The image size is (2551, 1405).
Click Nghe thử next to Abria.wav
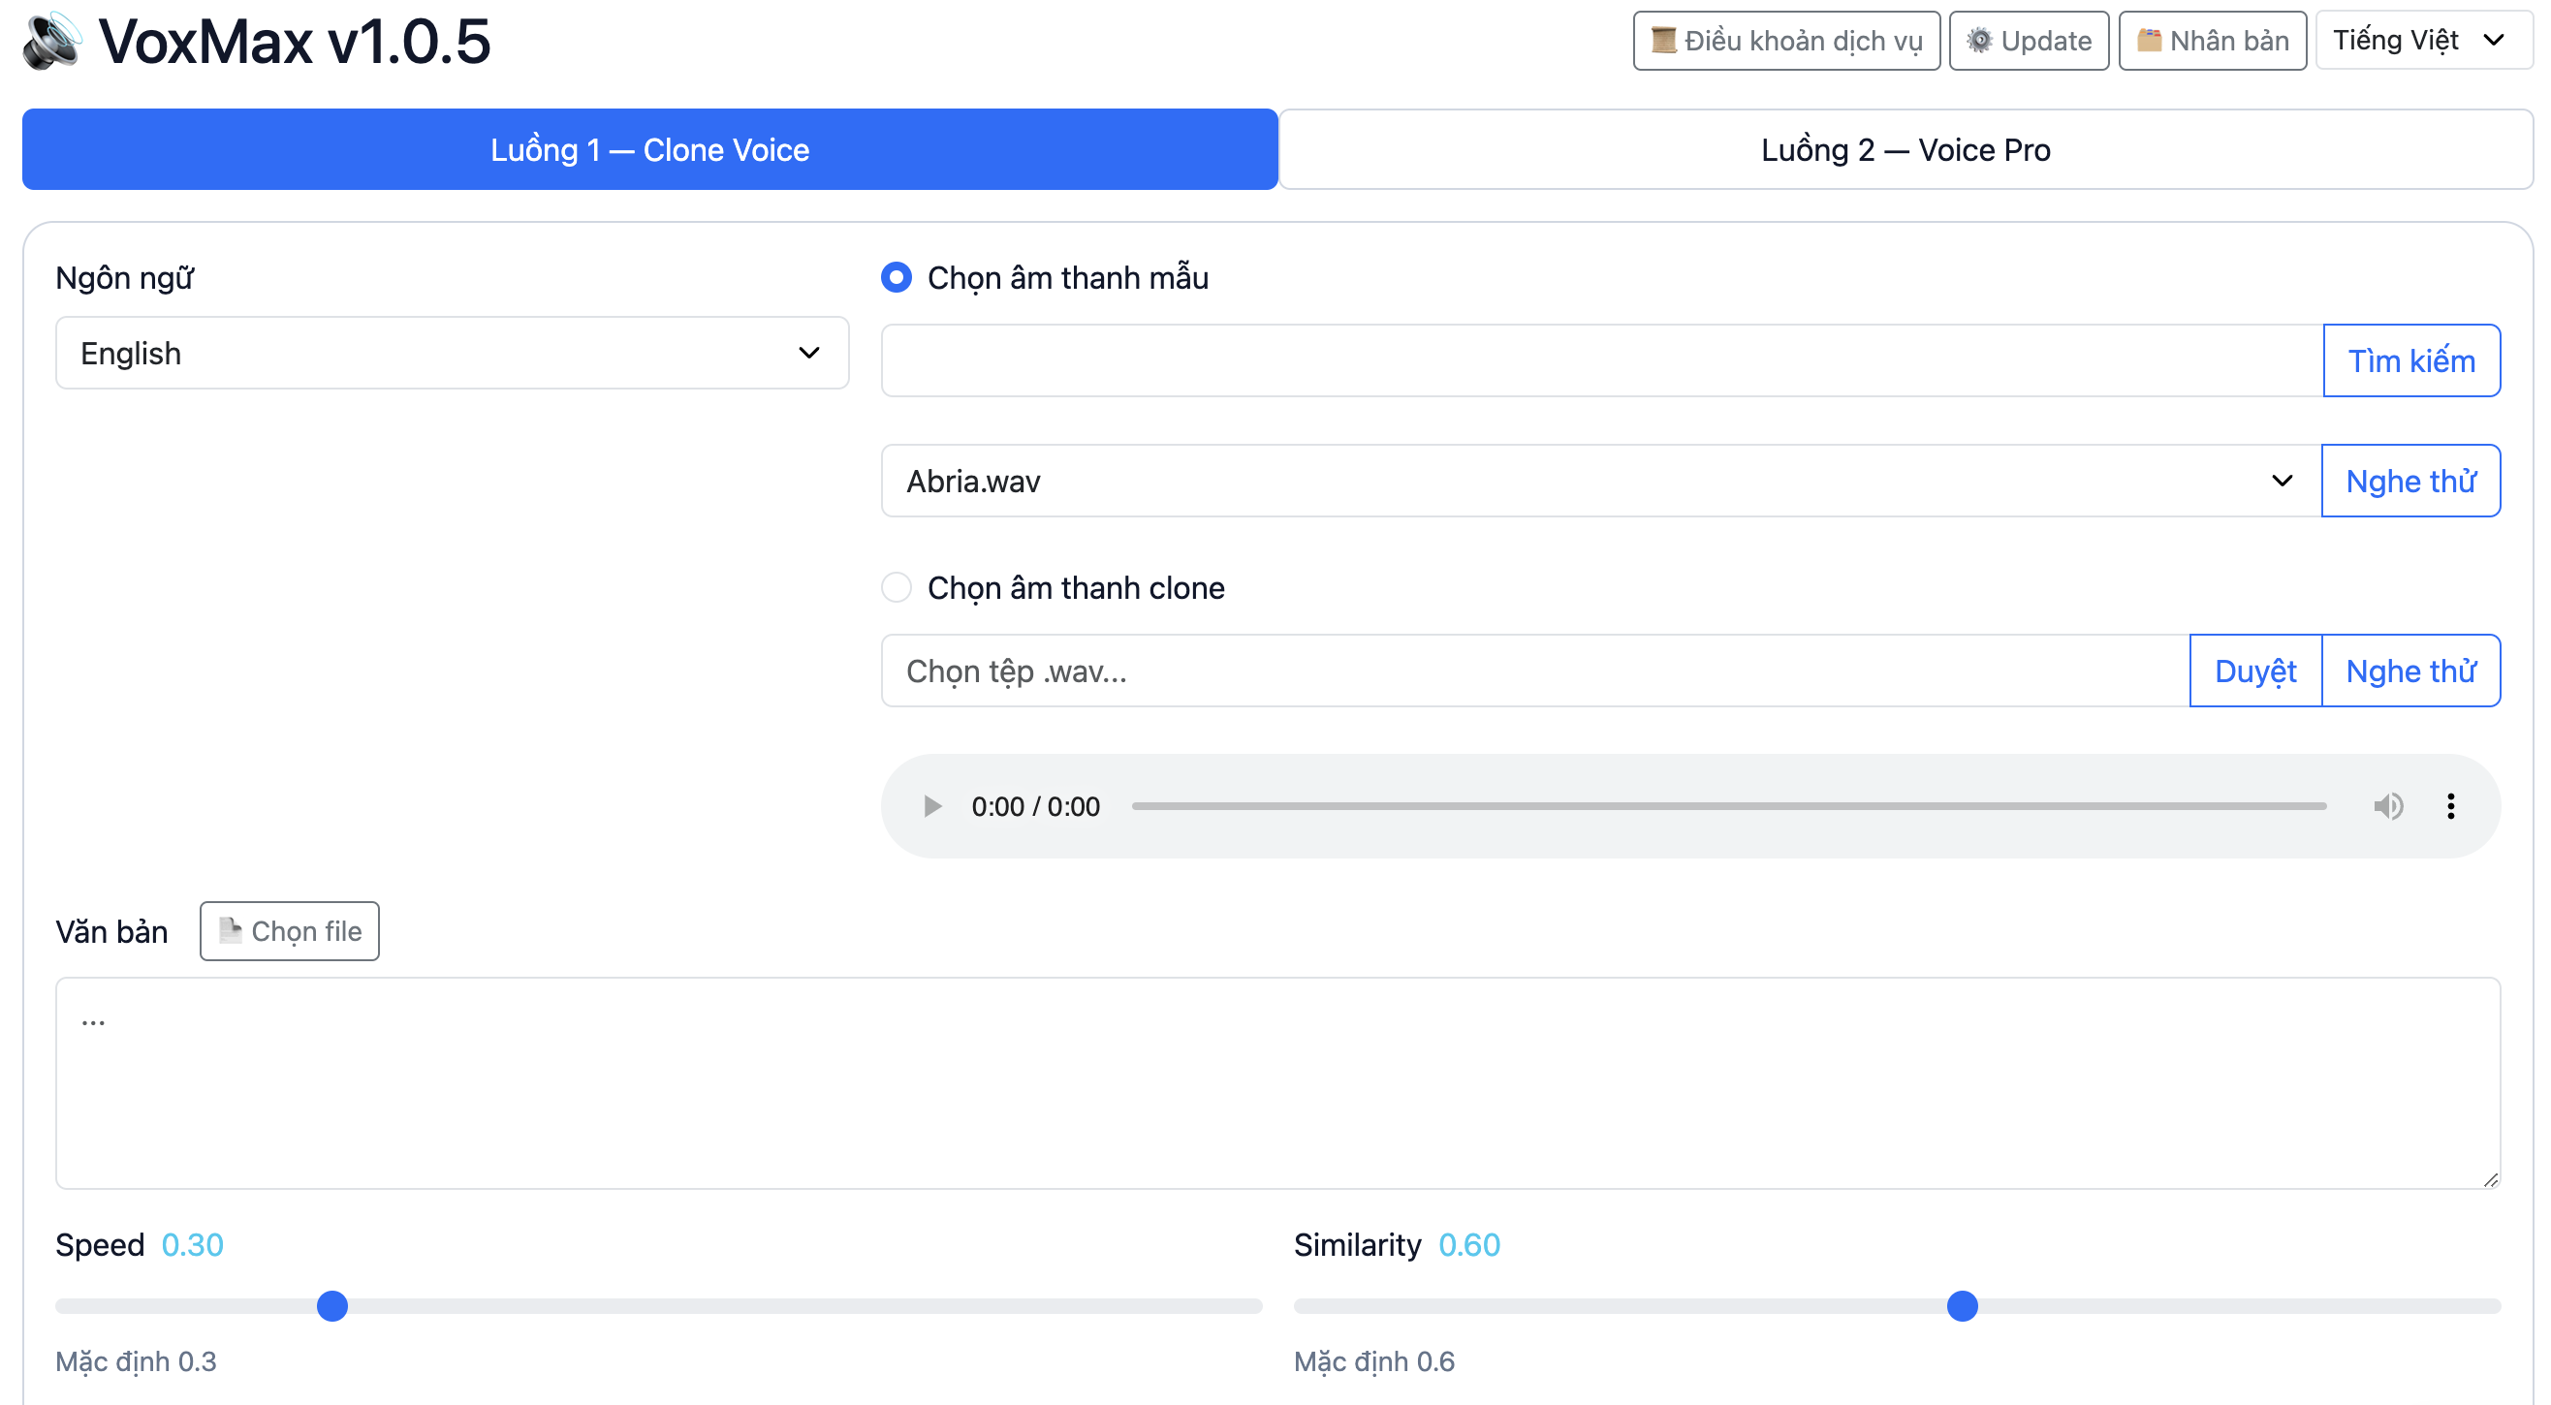click(2410, 482)
